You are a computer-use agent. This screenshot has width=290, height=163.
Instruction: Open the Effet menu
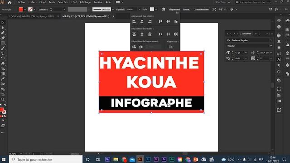tap(74, 2)
